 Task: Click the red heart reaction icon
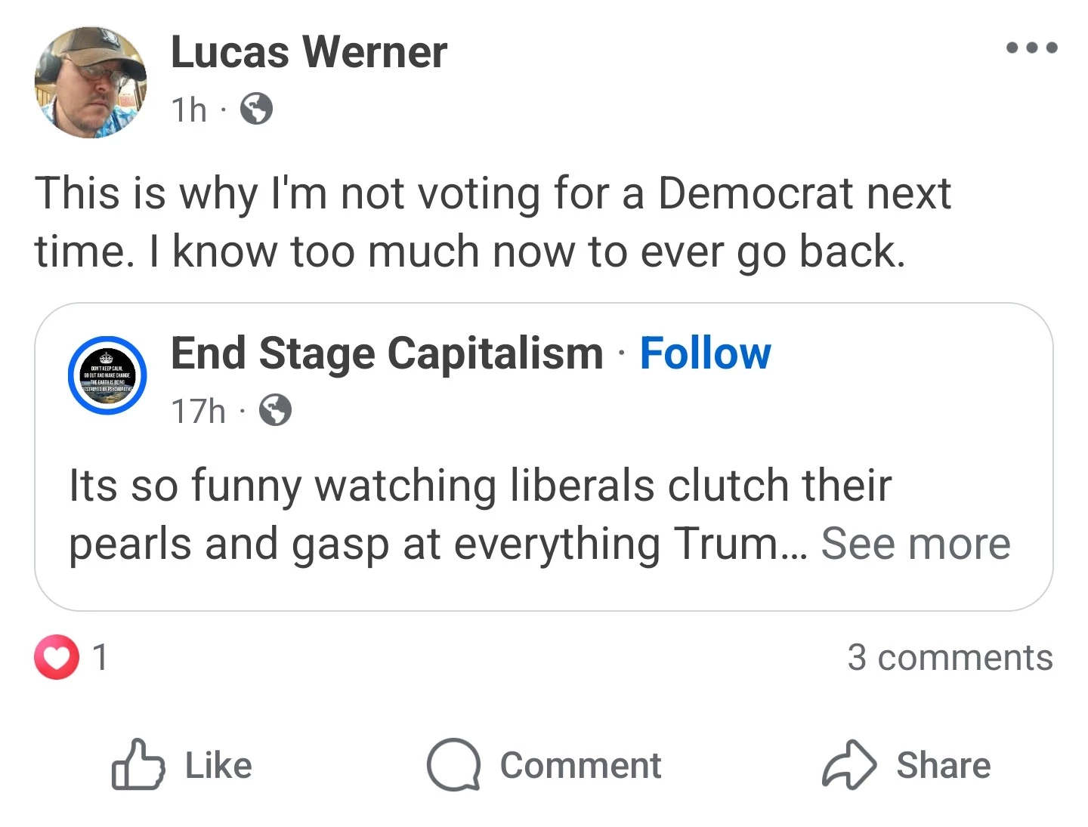pos(57,657)
